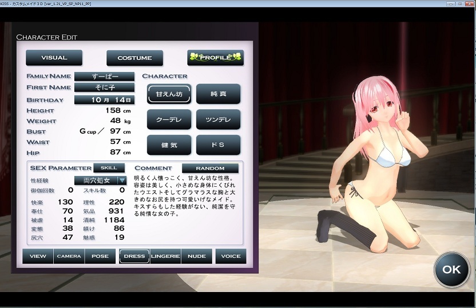
Task: Expand the 性経験 dropdown arrow
Action: coord(122,181)
